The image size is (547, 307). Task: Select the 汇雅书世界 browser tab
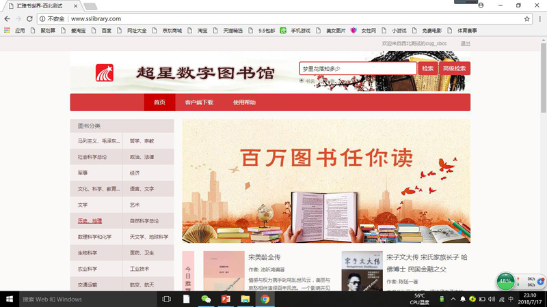pos(41,6)
